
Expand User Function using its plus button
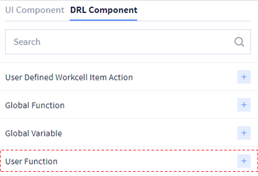tap(244, 161)
